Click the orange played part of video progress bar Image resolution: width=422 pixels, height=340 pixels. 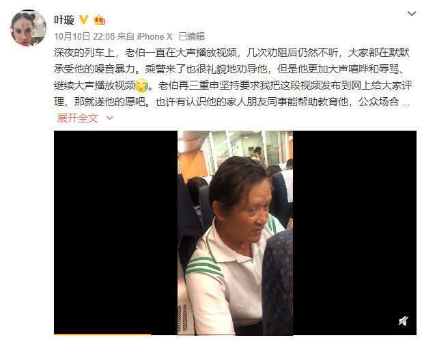[x=102, y=335]
